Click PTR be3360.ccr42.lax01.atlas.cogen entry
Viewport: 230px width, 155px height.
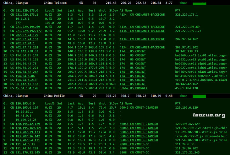click(201, 55)
